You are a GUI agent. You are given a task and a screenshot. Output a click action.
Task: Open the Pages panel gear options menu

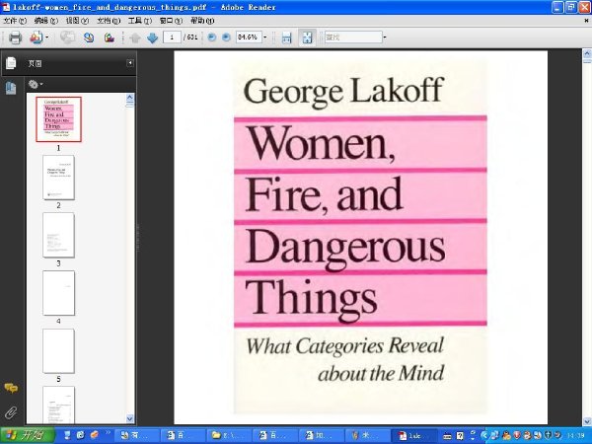click(36, 84)
